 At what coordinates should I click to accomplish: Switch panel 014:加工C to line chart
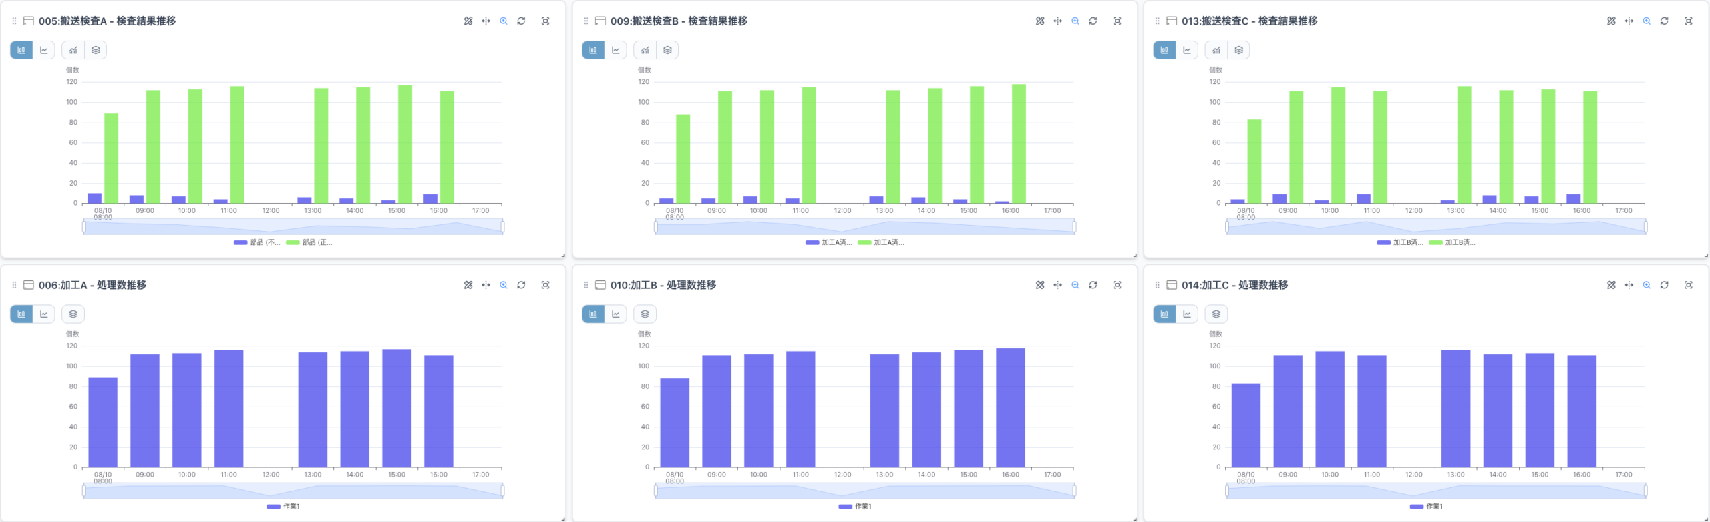(1187, 314)
